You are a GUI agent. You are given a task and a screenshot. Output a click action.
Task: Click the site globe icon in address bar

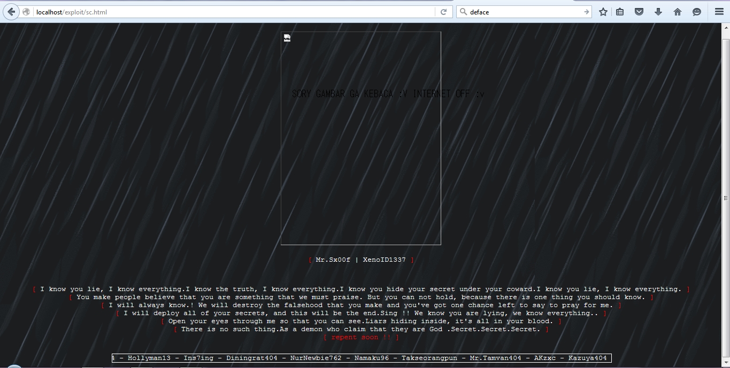pos(25,11)
